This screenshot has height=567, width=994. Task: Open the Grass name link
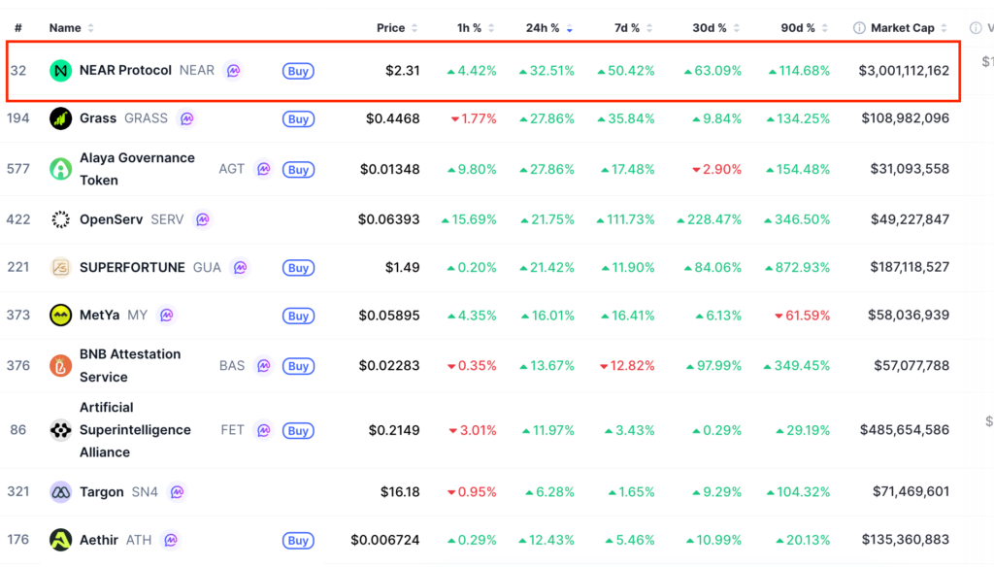(98, 118)
